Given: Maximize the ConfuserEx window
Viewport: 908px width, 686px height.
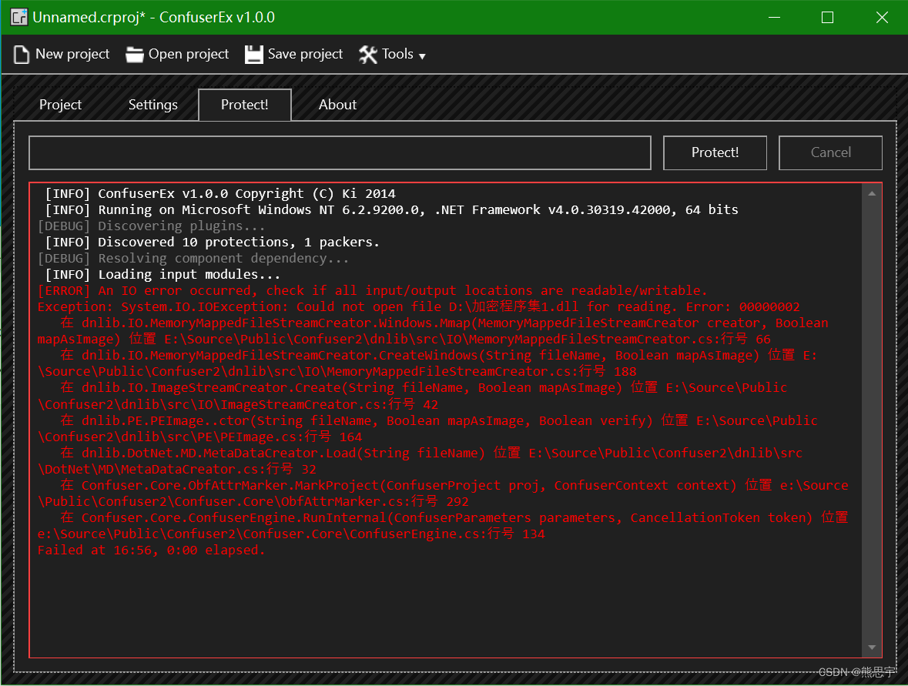Looking at the screenshot, I should coord(827,18).
